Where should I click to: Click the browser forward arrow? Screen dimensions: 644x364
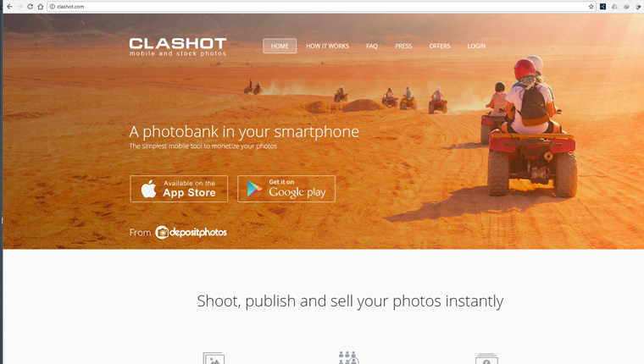coord(19,7)
